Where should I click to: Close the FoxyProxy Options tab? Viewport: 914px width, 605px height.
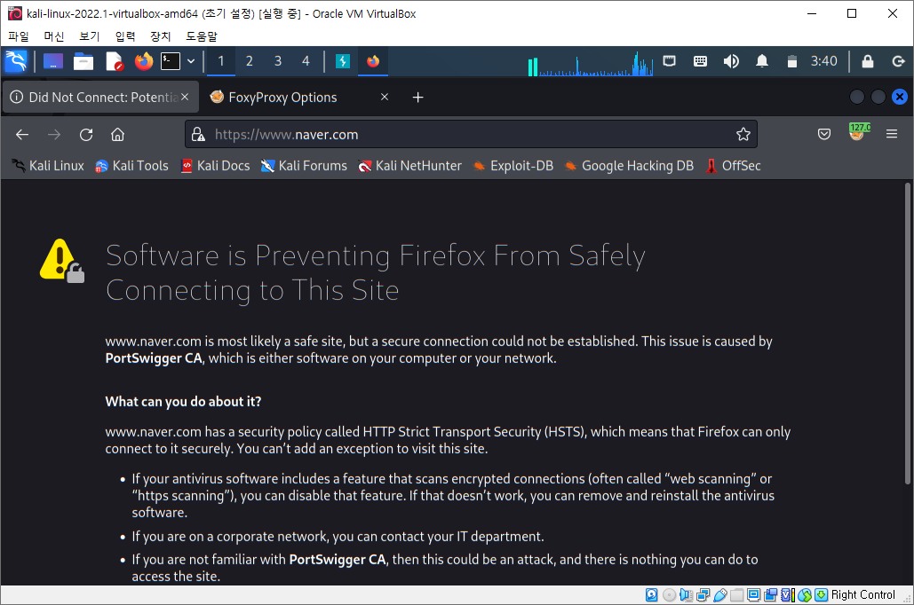[x=385, y=97]
